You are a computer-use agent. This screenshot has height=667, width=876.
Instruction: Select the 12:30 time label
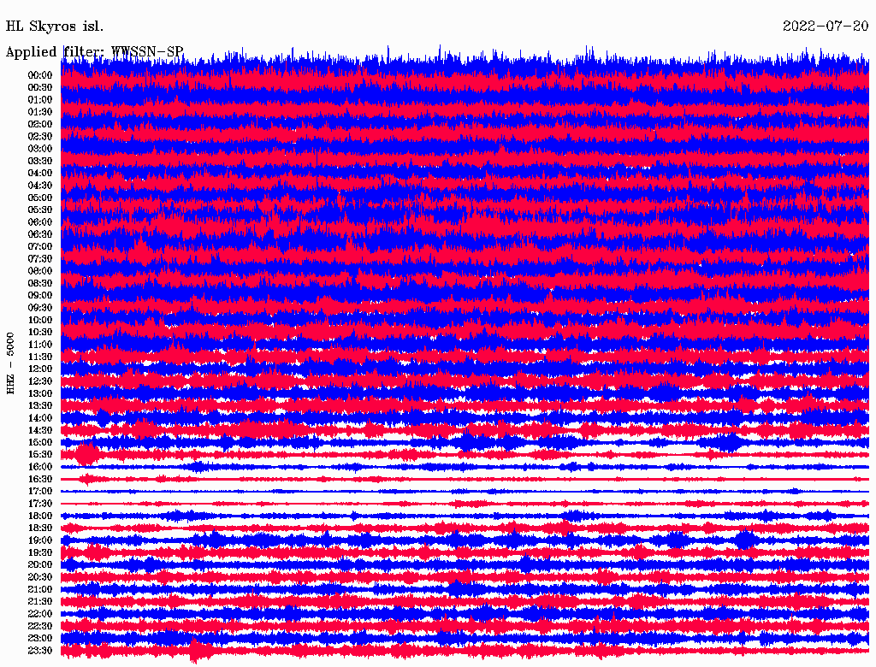[40, 381]
